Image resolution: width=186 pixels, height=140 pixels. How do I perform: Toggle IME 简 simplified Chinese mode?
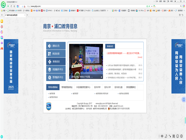pos(174,136)
